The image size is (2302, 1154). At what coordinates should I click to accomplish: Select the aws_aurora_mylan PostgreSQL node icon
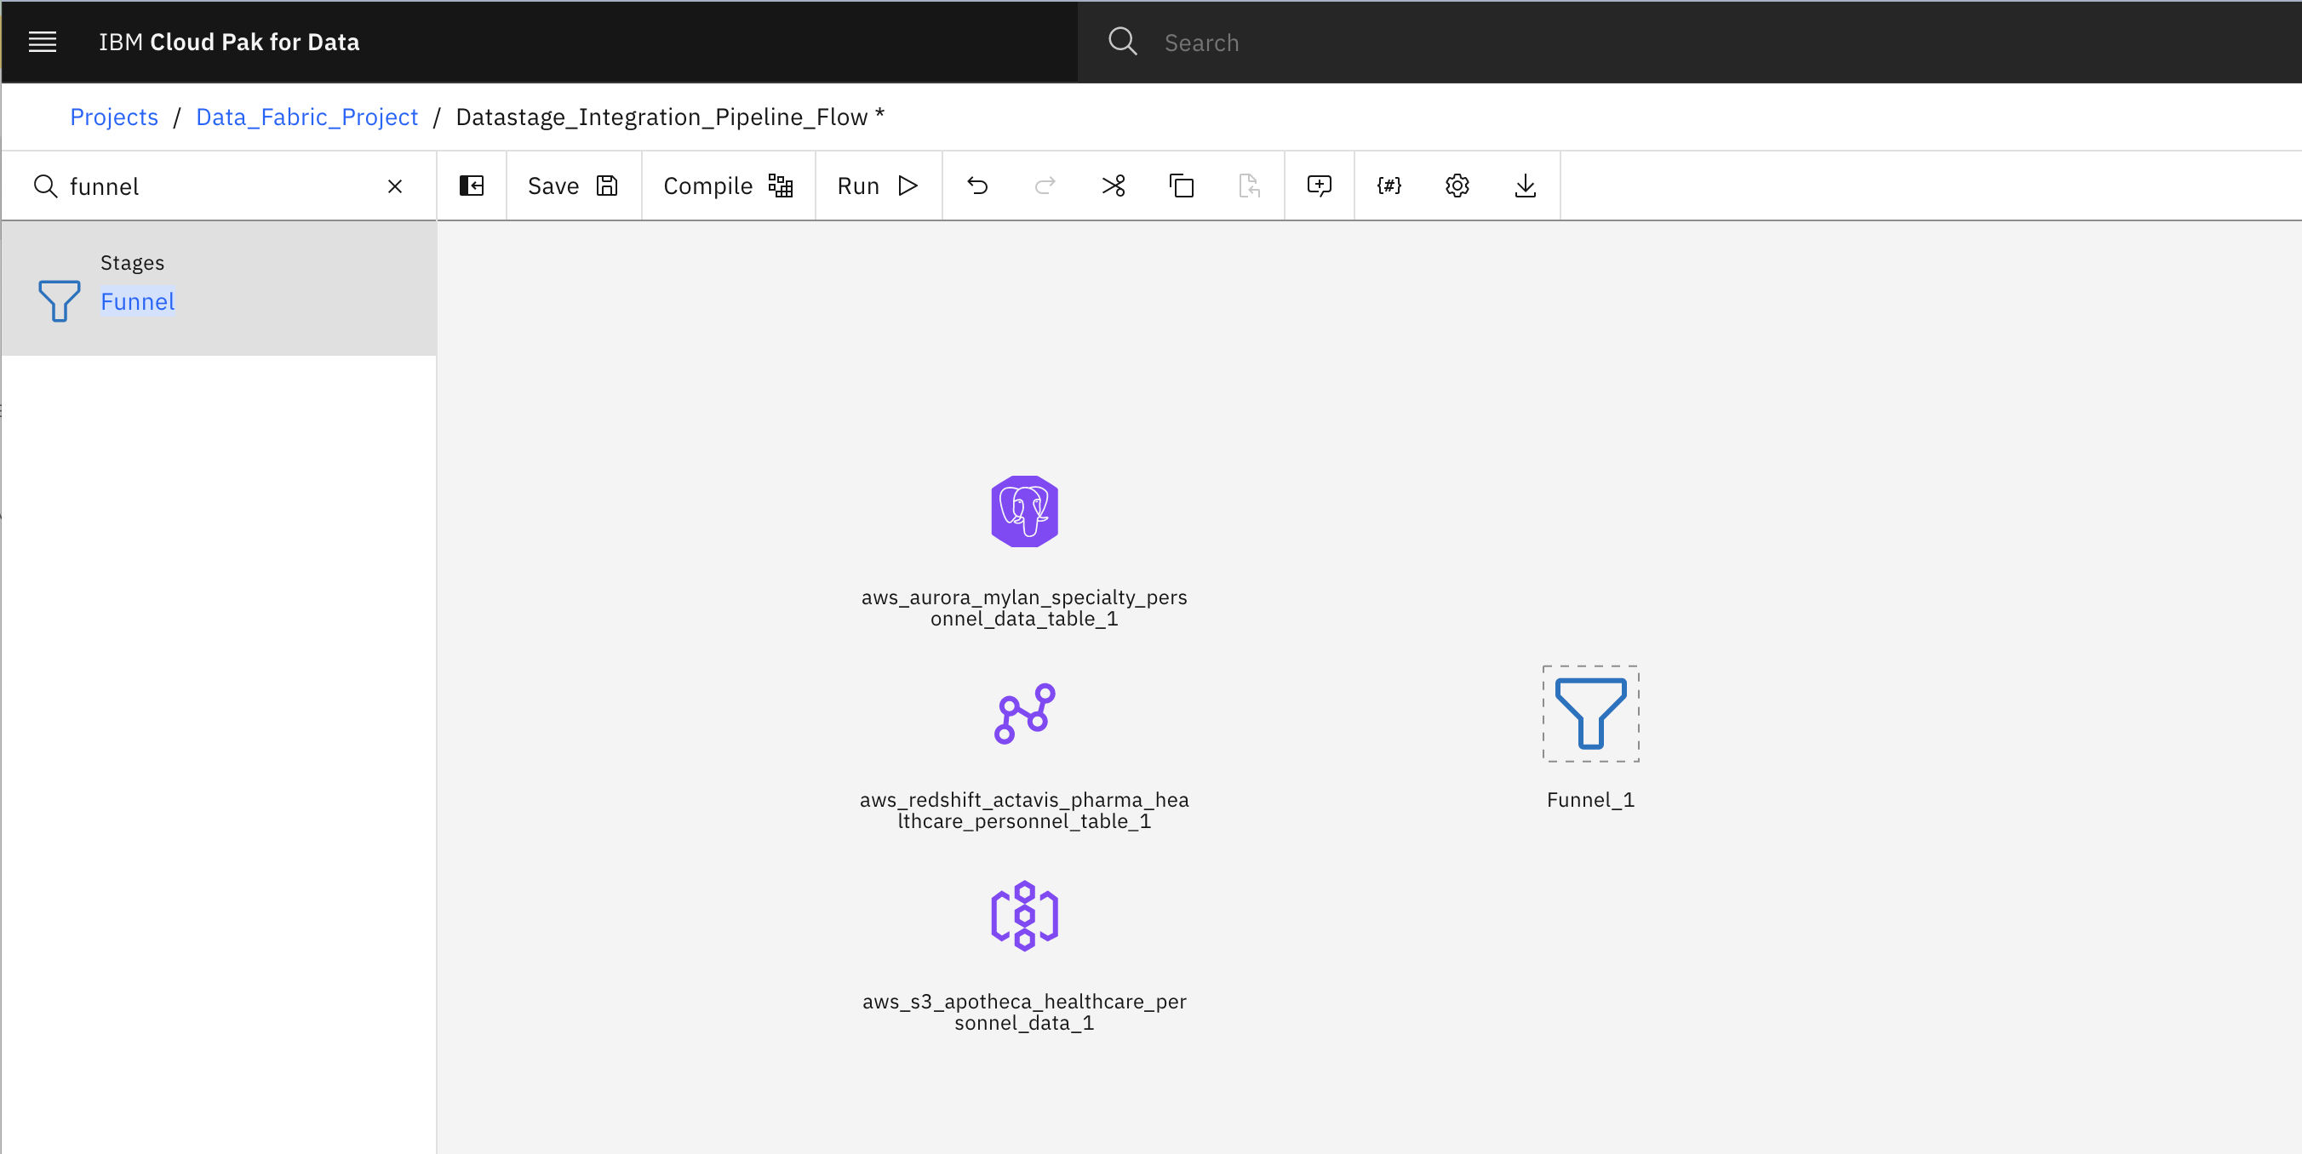(x=1024, y=511)
